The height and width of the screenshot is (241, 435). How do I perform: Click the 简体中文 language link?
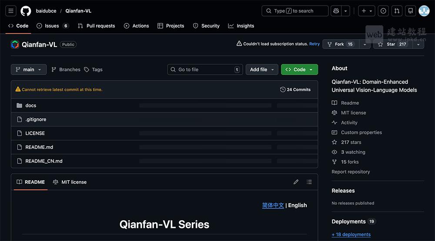pyautogui.click(x=273, y=205)
